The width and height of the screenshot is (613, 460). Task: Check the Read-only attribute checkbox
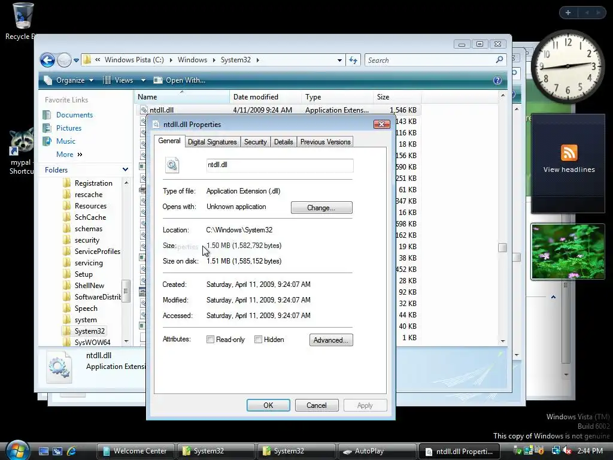click(x=210, y=340)
